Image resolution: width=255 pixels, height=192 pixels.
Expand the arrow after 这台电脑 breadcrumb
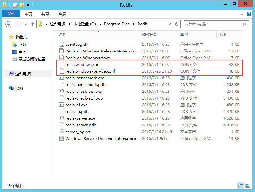pyautogui.click(x=70, y=24)
